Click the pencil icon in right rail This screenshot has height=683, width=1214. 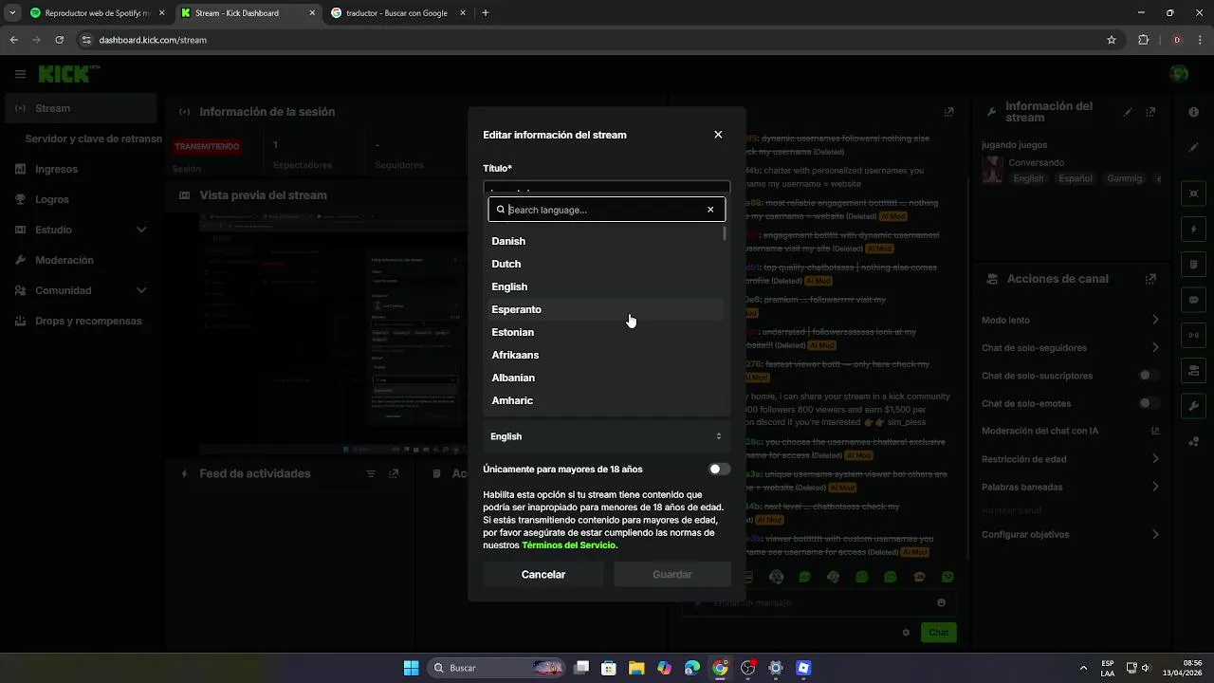pyautogui.click(x=1194, y=148)
